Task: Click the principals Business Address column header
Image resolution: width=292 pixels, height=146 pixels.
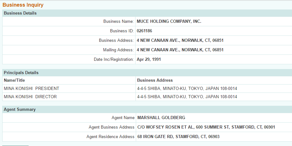Action: [155, 80]
